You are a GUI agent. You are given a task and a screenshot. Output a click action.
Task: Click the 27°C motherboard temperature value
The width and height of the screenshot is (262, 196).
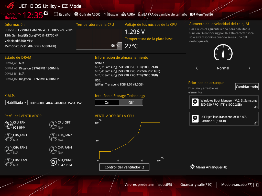131,46
